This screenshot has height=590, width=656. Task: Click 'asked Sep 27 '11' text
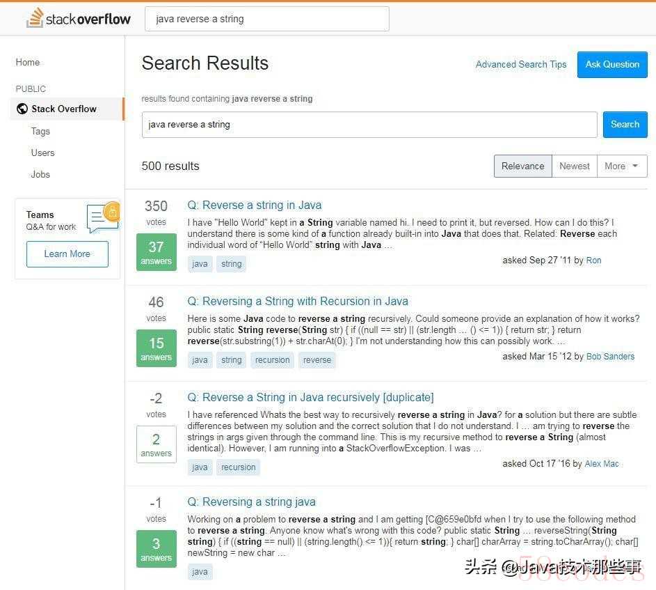(x=537, y=261)
